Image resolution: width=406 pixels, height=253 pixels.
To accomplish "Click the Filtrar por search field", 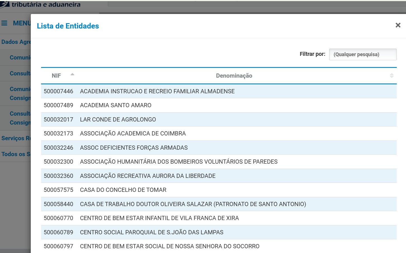I will coord(362,54).
